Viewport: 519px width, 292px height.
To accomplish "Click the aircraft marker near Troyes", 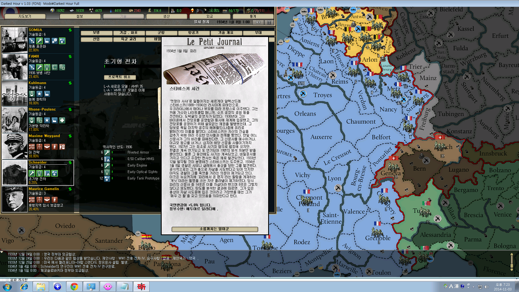I will (303, 94).
